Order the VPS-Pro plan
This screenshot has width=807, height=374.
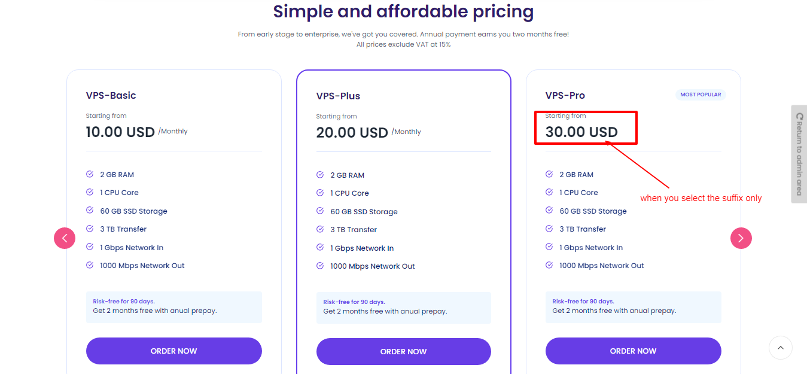point(633,351)
